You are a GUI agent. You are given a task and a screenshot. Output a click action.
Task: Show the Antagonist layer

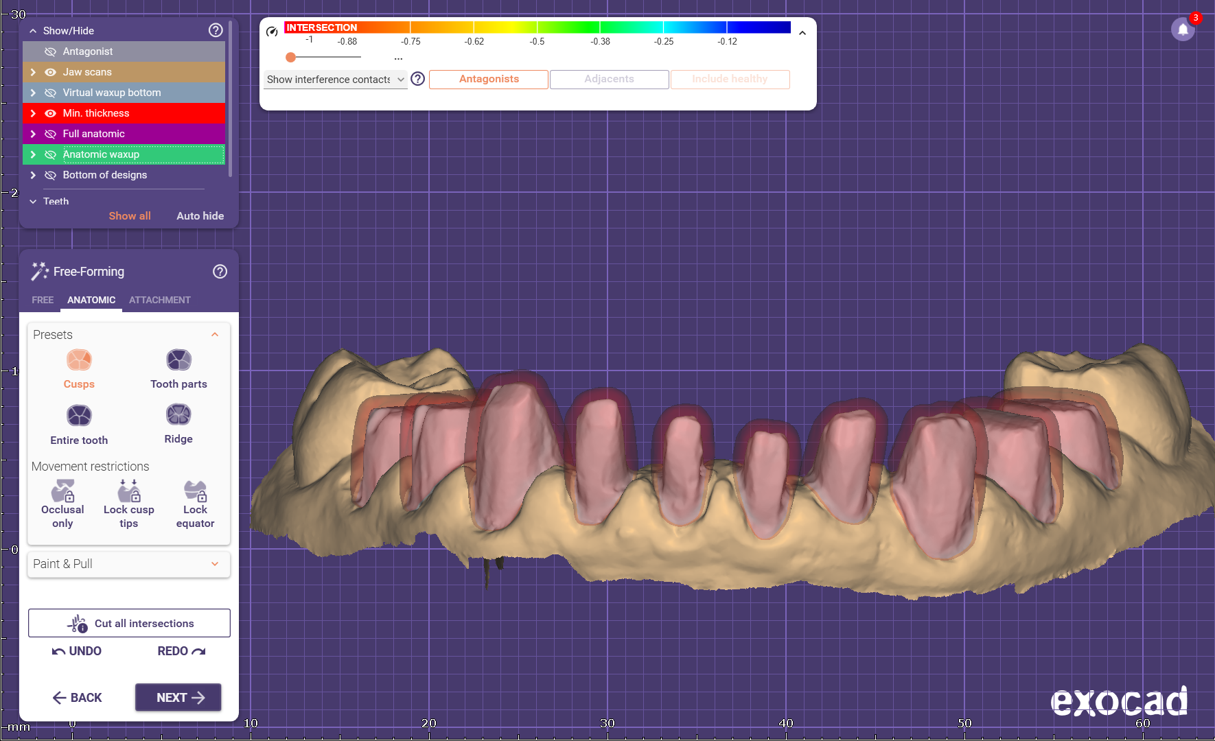pos(50,51)
